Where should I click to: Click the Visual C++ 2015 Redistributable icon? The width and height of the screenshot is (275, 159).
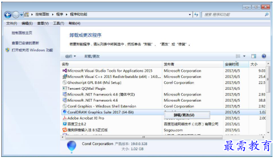pyautogui.click(x=64, y=77)
